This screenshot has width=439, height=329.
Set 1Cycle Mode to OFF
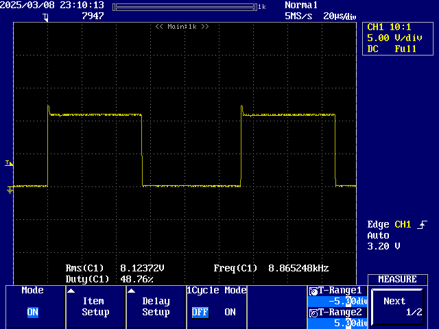200,312
